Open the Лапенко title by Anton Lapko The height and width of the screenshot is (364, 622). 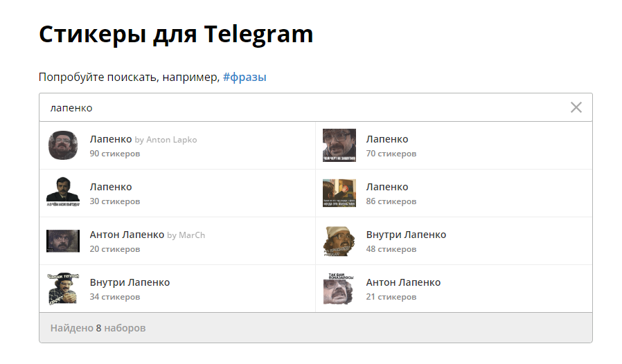[111, 139]
